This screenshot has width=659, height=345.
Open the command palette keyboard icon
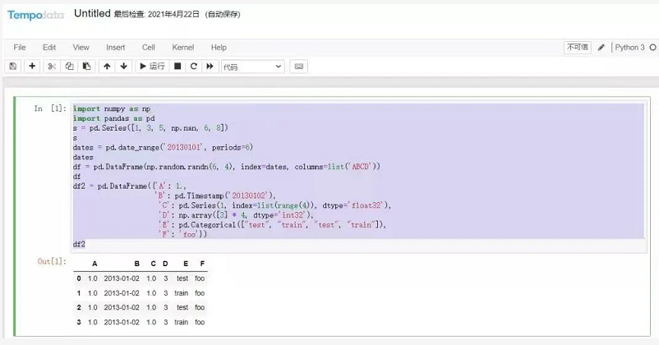[299, 67]
